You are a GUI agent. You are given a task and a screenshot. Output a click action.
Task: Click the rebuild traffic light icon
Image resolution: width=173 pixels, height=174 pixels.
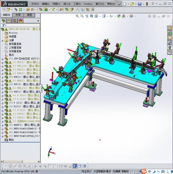point(147,4)
